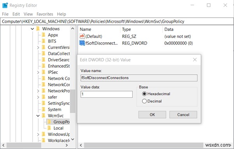The height and width of the screenshot is (149, 234).
Task: Click the tree pane scroll up arrow
Action: coord(73,29)
